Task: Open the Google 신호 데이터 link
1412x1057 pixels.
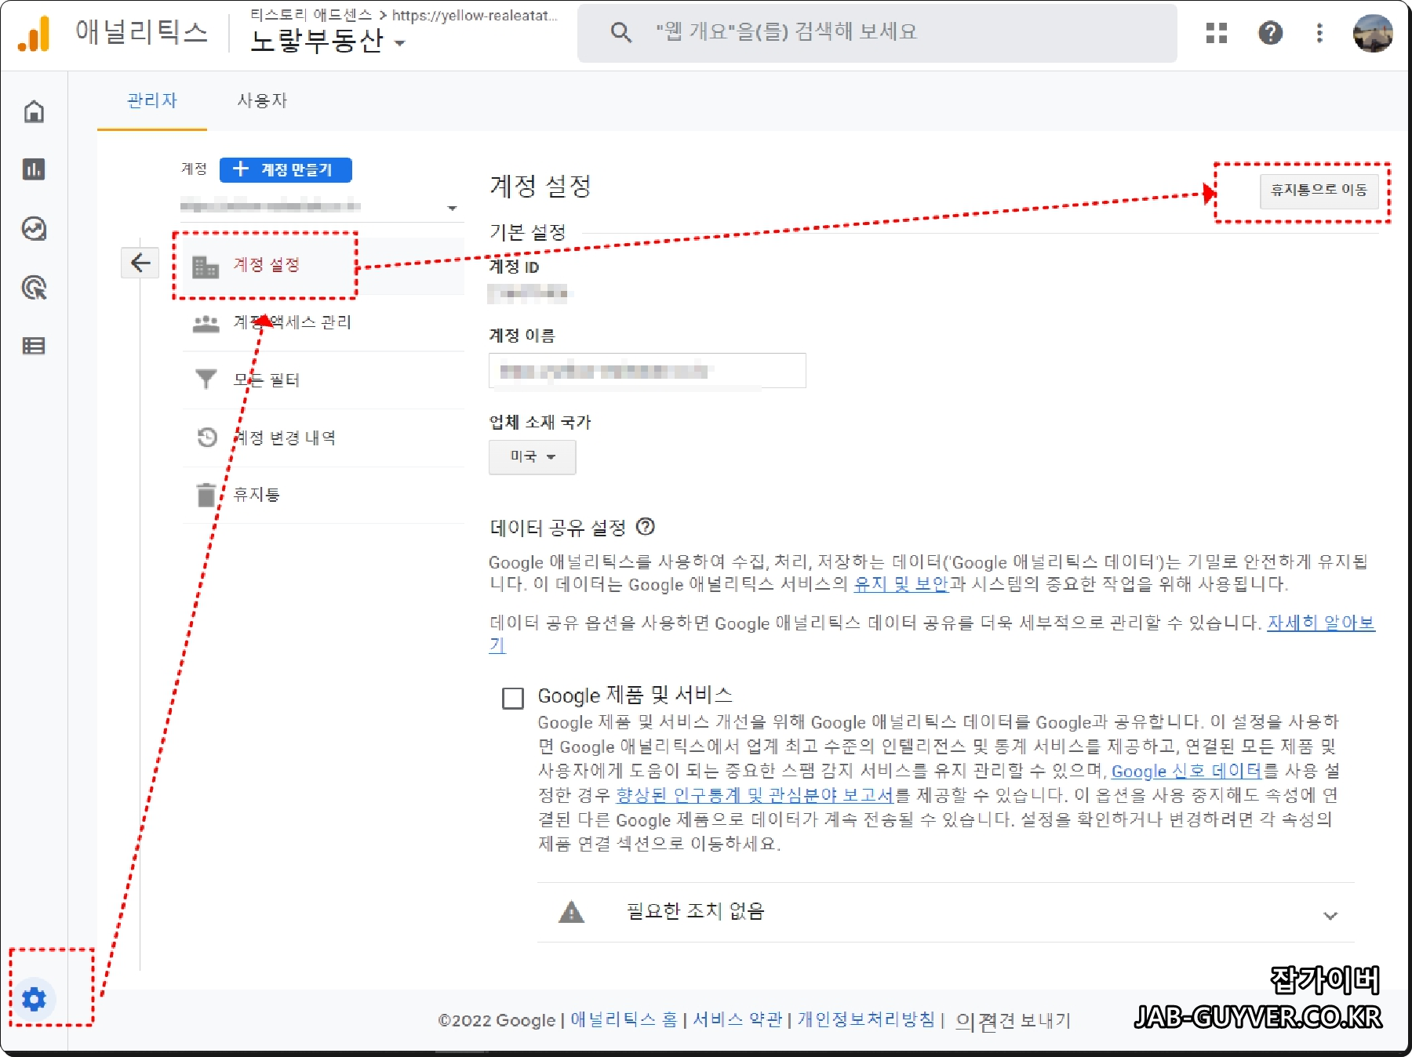Action: click(1186, 772)
